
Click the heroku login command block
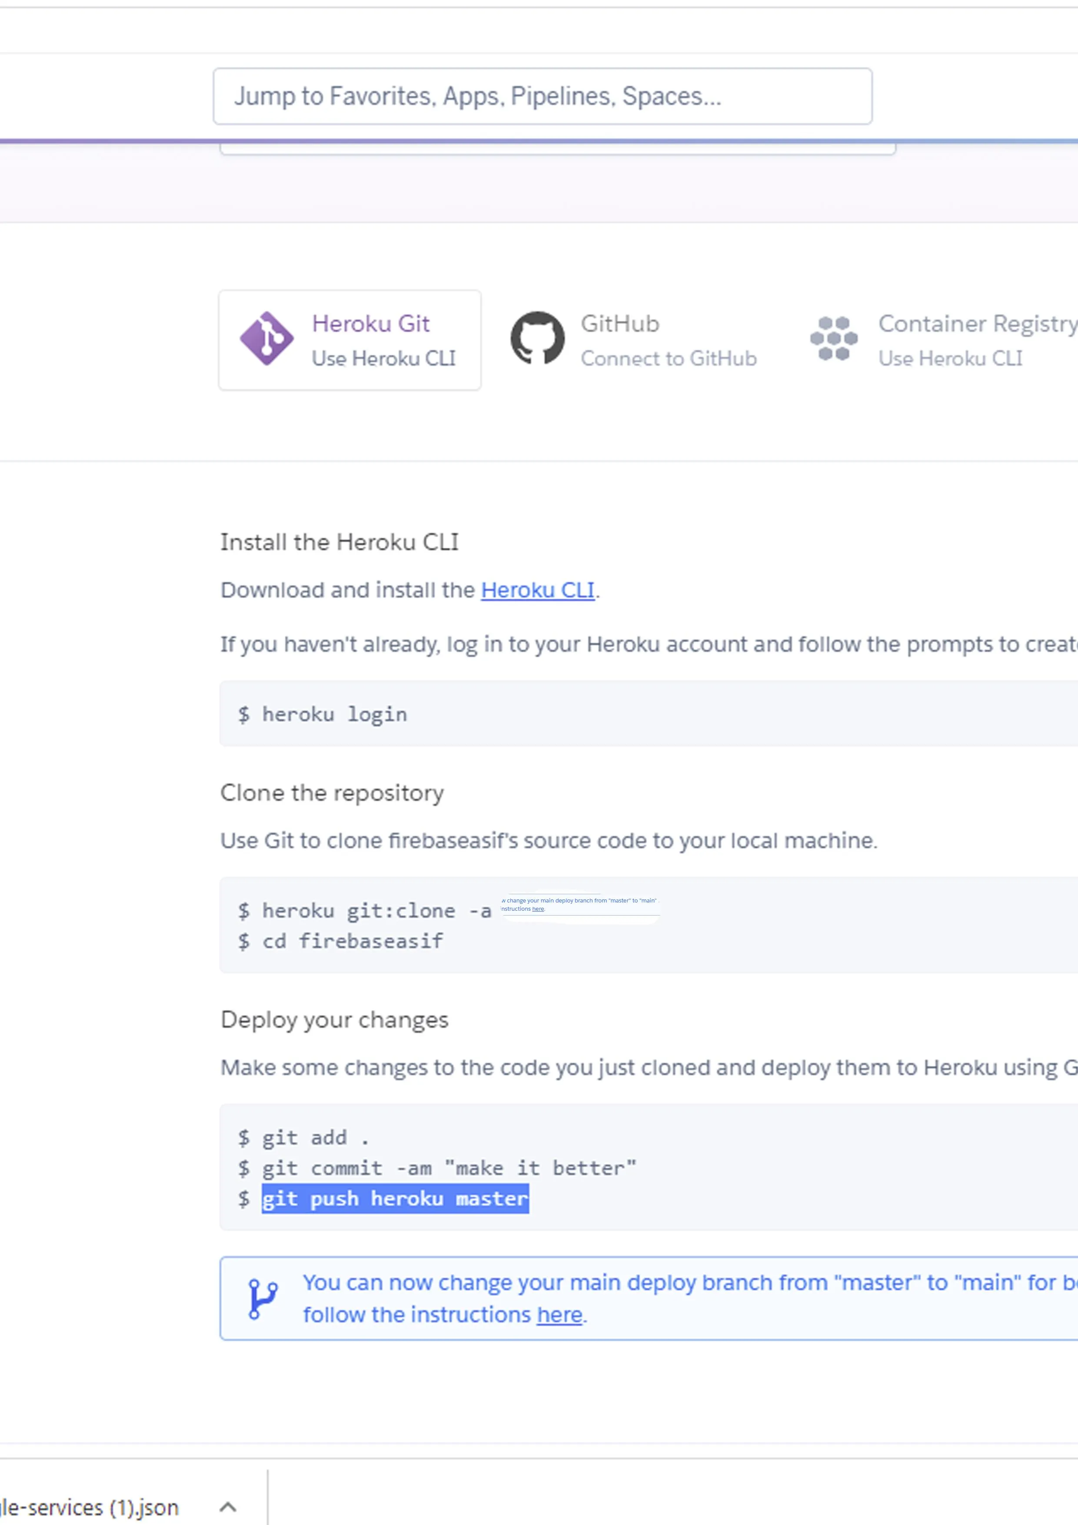click(x=648, y=714)
